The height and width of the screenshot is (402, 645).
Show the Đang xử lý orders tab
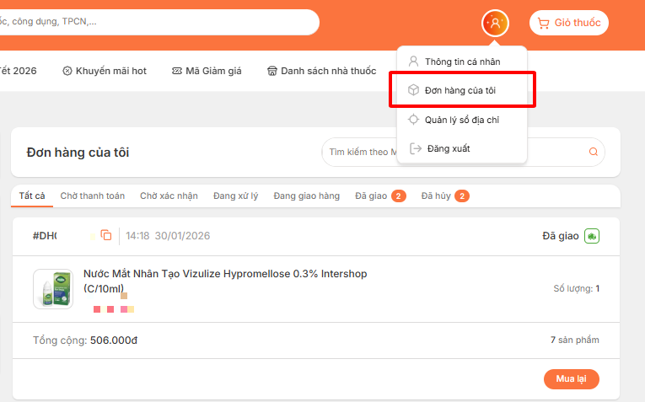point(235,196)
